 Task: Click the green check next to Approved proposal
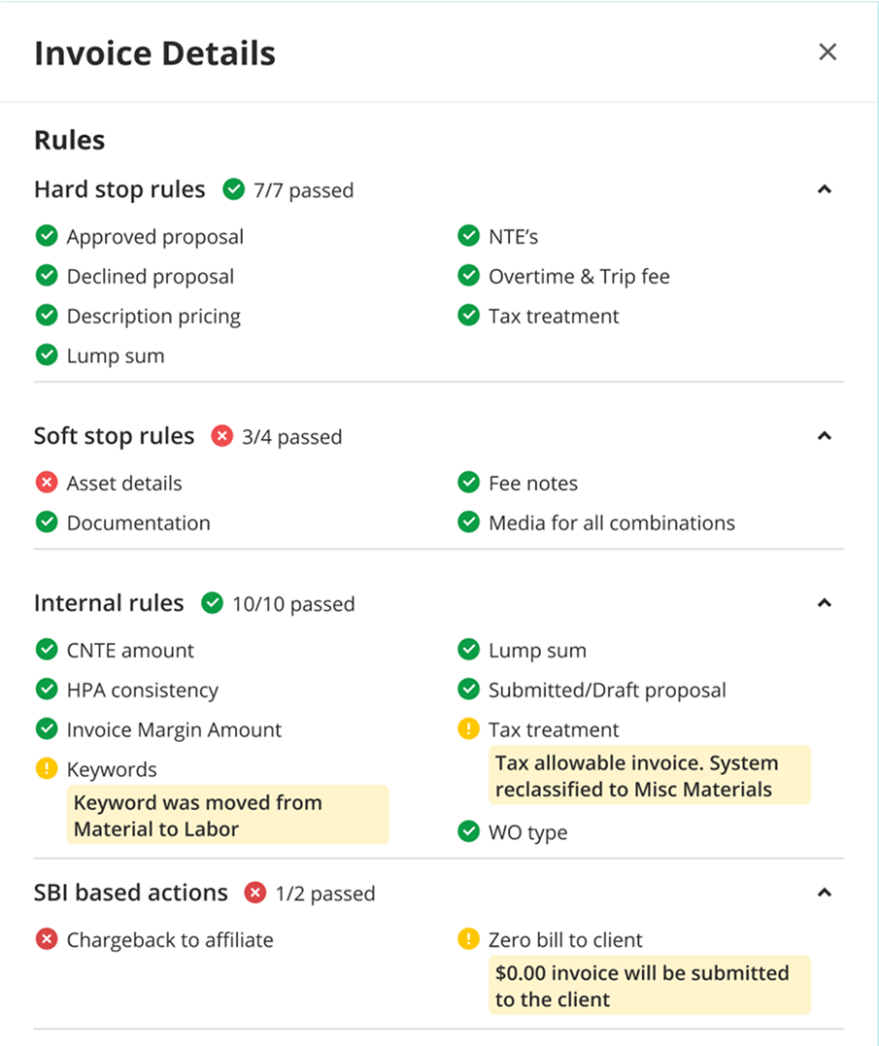[x=46, y=235]
